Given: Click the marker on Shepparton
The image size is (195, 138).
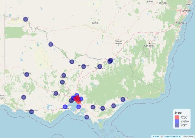Looking at the screenshot, I should click(83, 66).
